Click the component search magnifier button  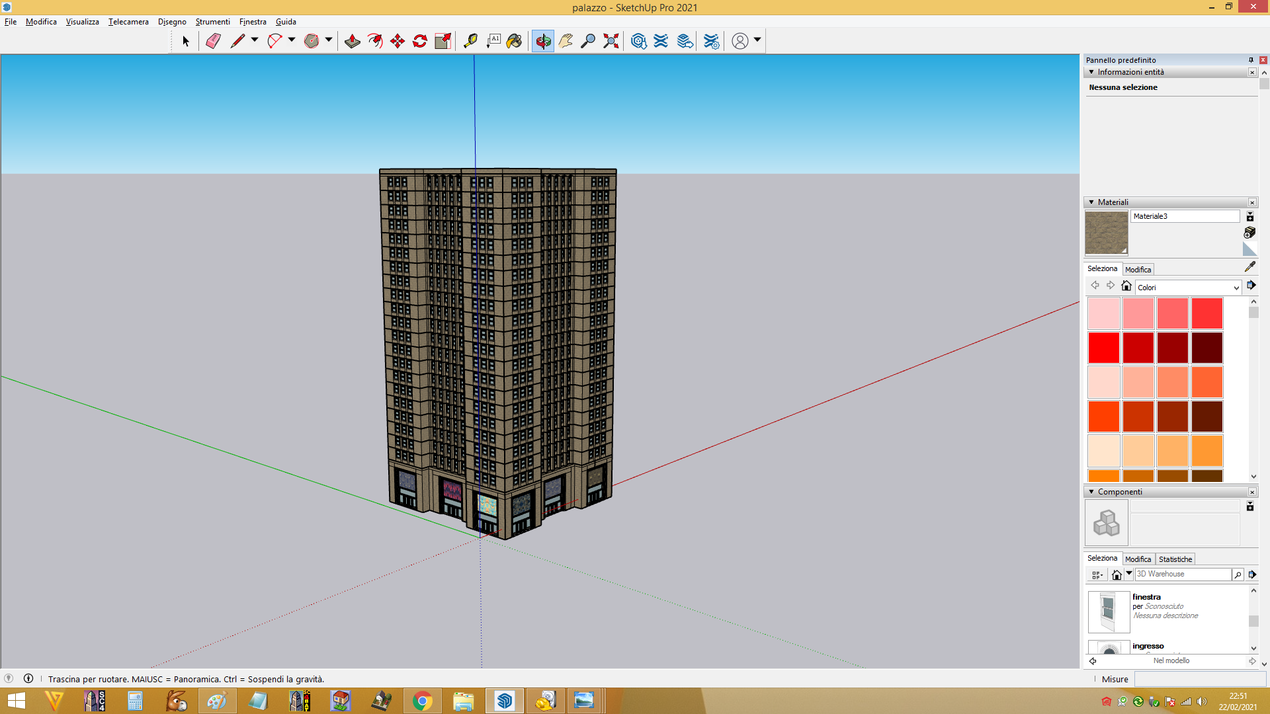(1238, 575)
